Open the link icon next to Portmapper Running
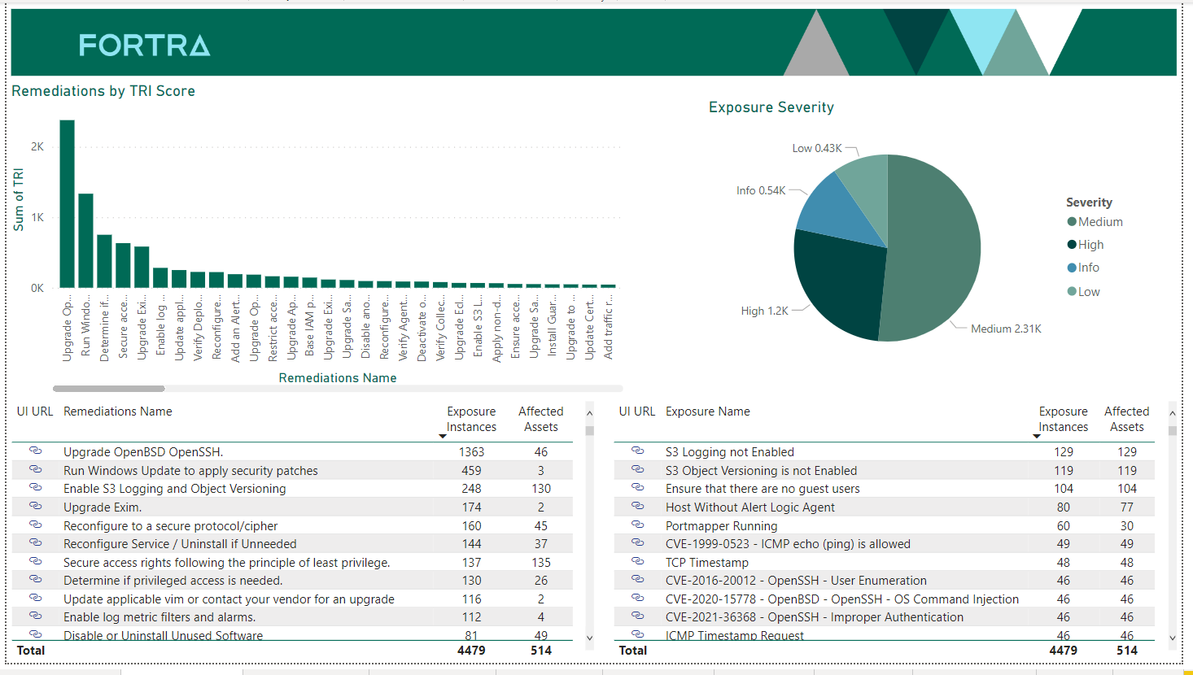Viewport: 1193px width, 675px height. (637, 525)
